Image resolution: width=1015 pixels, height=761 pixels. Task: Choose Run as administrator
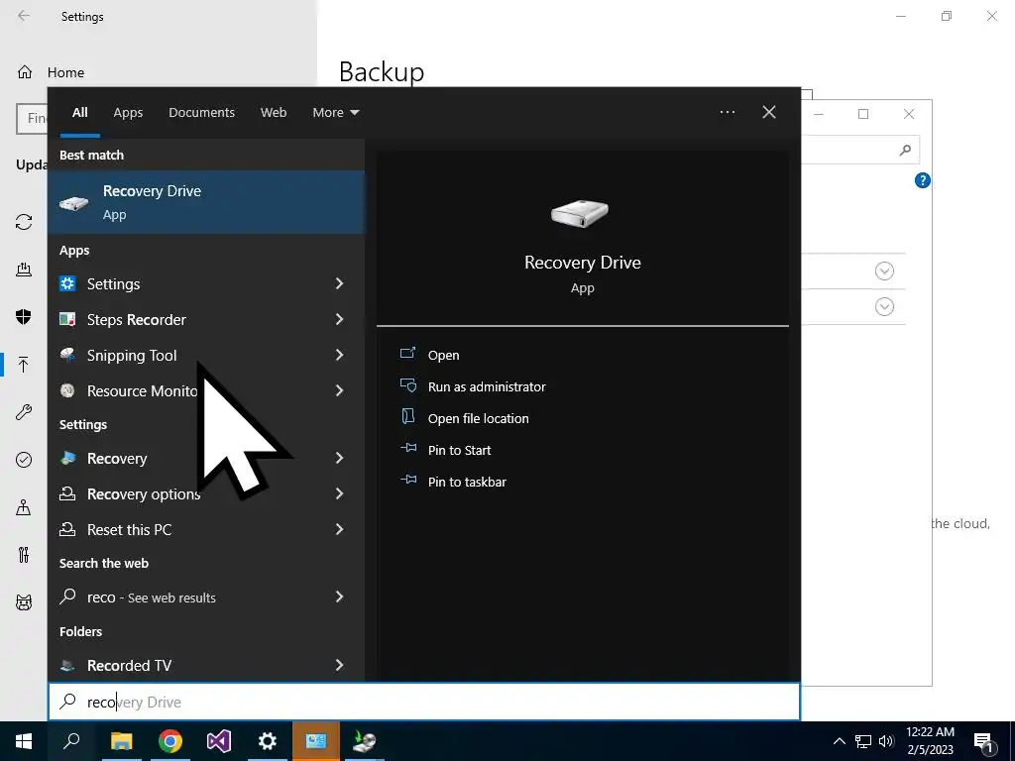coord(487,386)
